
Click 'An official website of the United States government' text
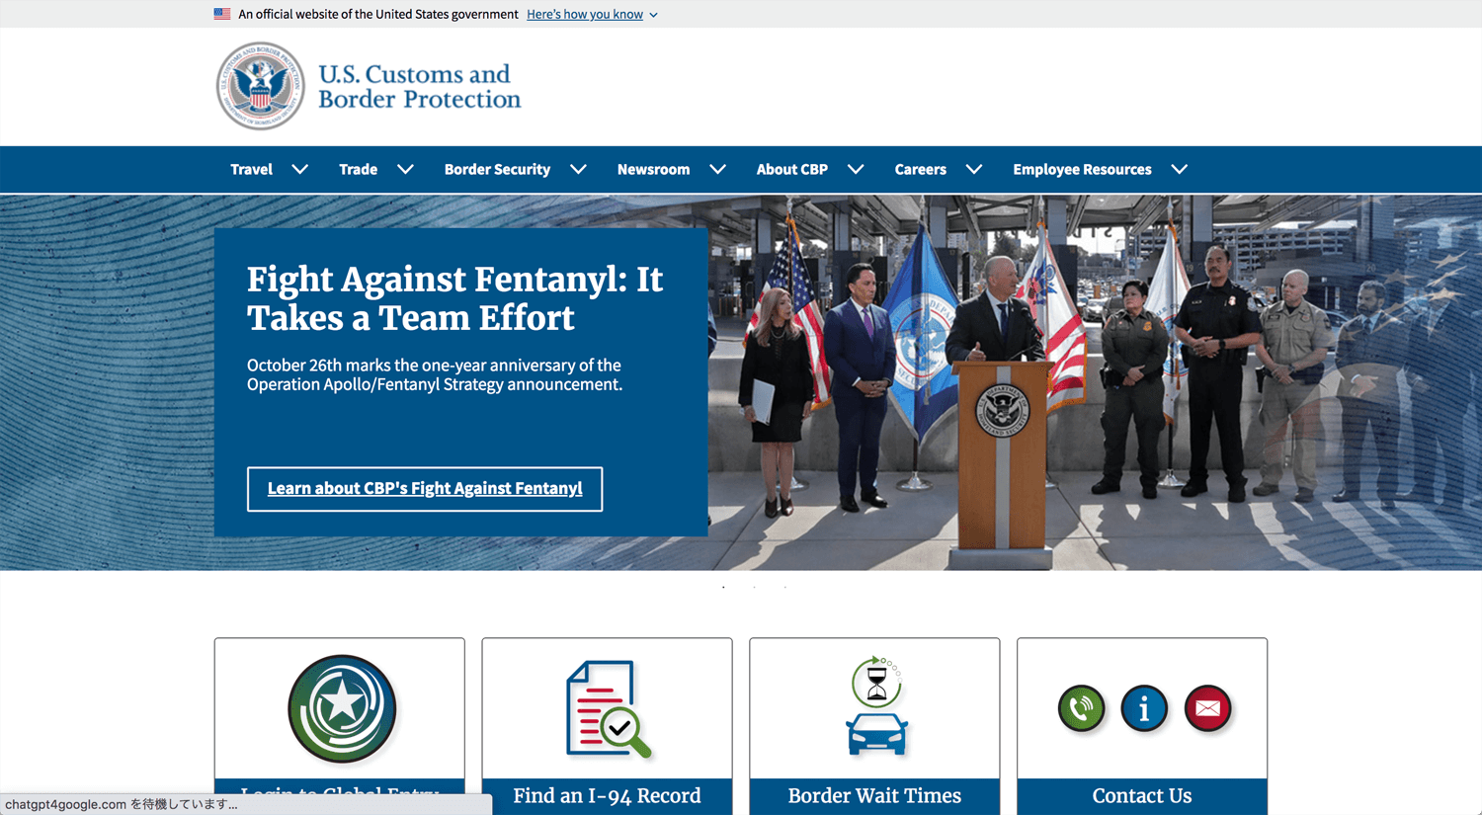click(x=378, y=14)
